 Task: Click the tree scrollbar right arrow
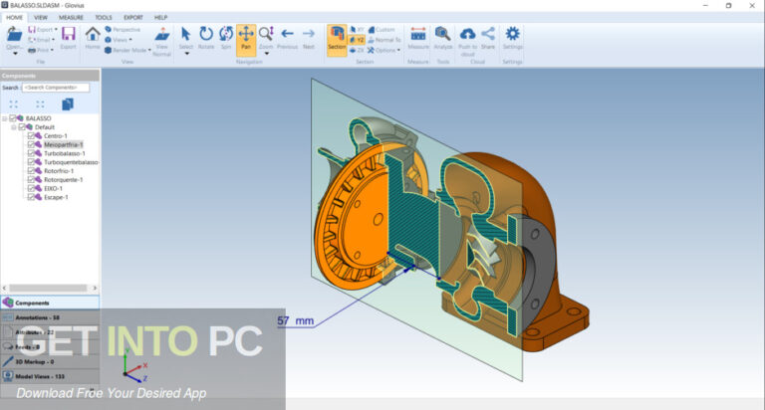coord(95,288)
